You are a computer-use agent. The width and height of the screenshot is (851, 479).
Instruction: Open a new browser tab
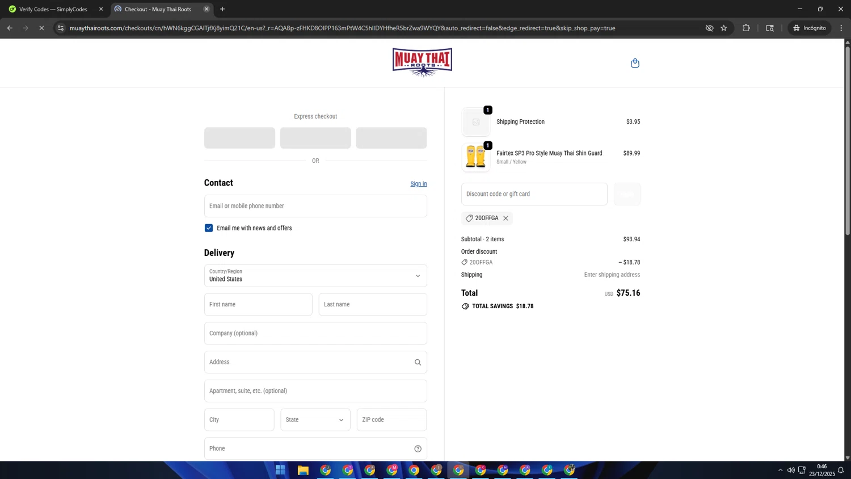[x=222, y=9]
